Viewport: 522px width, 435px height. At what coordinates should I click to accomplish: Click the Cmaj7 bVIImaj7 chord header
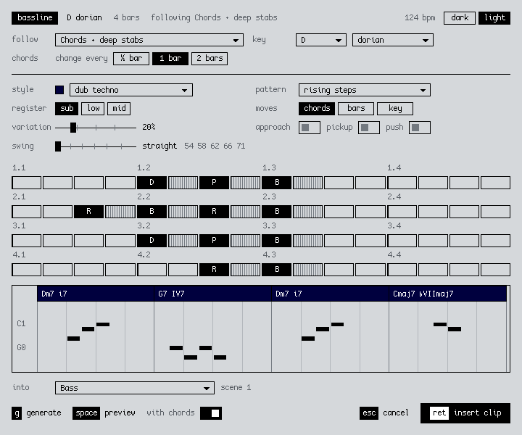pos(448,294)
